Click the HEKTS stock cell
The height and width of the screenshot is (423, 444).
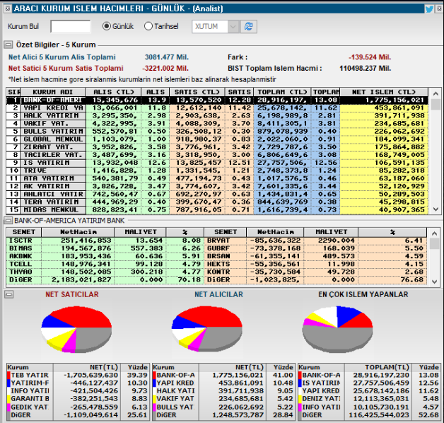coord(225,264)
